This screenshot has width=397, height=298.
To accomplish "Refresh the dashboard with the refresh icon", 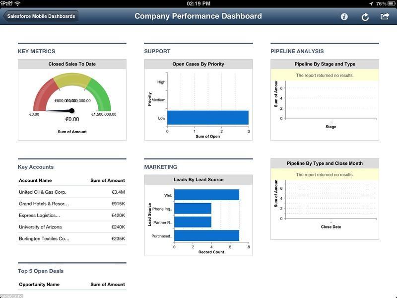I will pyautogui.click(x=365, y=16).
